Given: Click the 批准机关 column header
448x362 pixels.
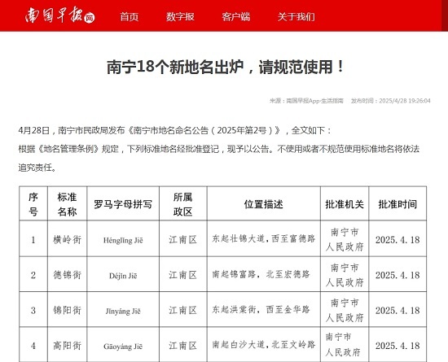Looking at the screenshot, I should point(345,204).
